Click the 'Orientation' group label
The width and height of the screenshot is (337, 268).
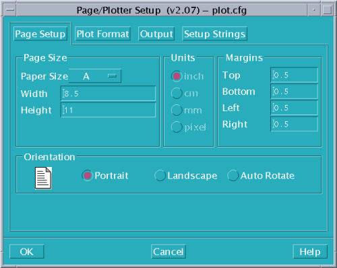pyautogui.click(x=49, y=157)
